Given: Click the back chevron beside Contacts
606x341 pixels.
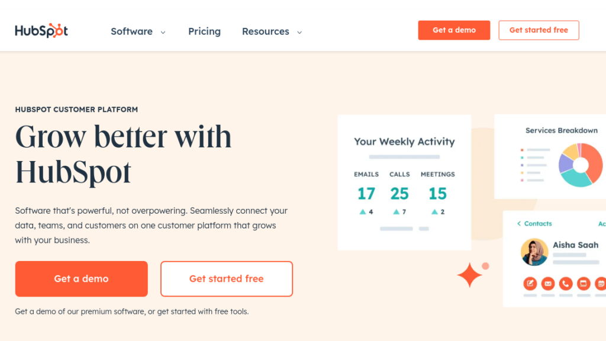Looking at the screenshot, I should pyautogui.click(x=519, y=223).
